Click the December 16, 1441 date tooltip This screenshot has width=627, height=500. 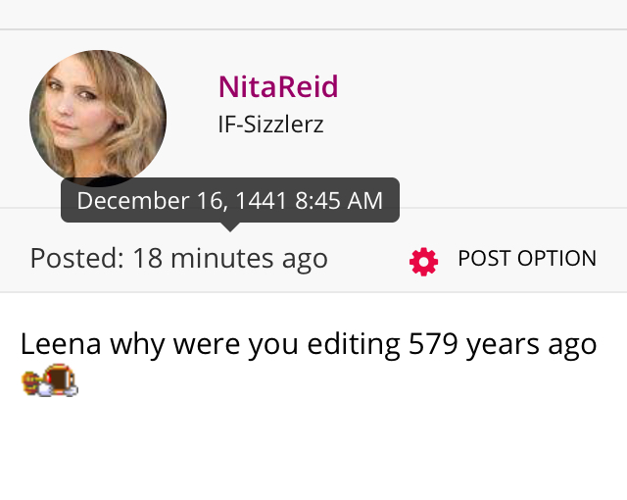(x=230, y=200)
